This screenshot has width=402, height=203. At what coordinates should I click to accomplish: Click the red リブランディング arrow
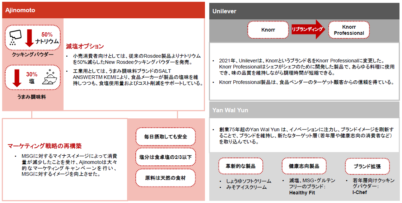point(308,29)
